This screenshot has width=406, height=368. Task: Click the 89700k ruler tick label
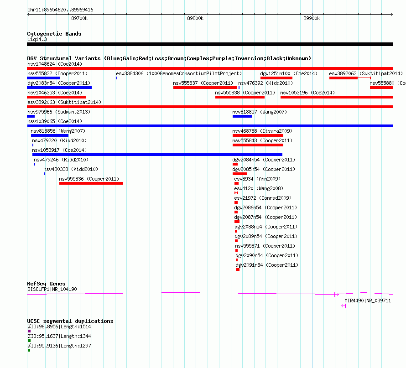[x=79, y=18]
